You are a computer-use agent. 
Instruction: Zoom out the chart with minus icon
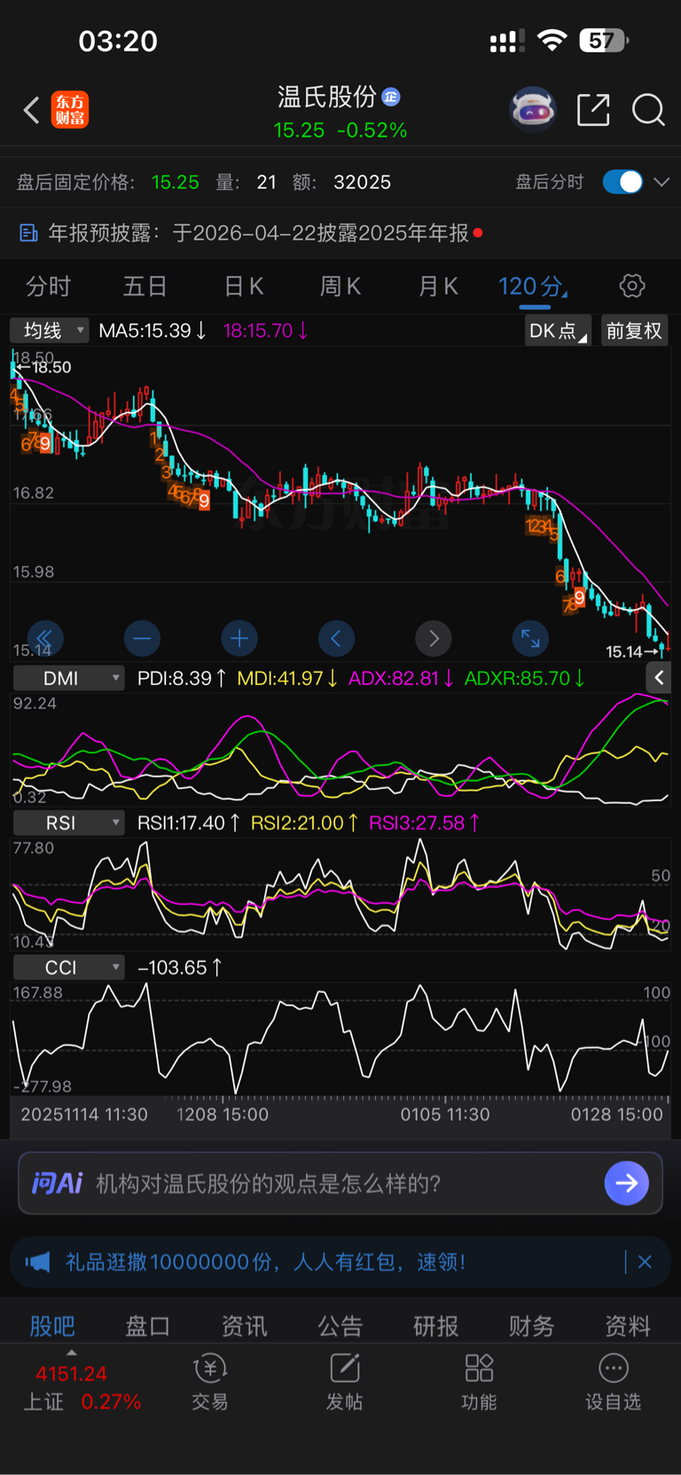pyautogui.click(x=142, y=637)
